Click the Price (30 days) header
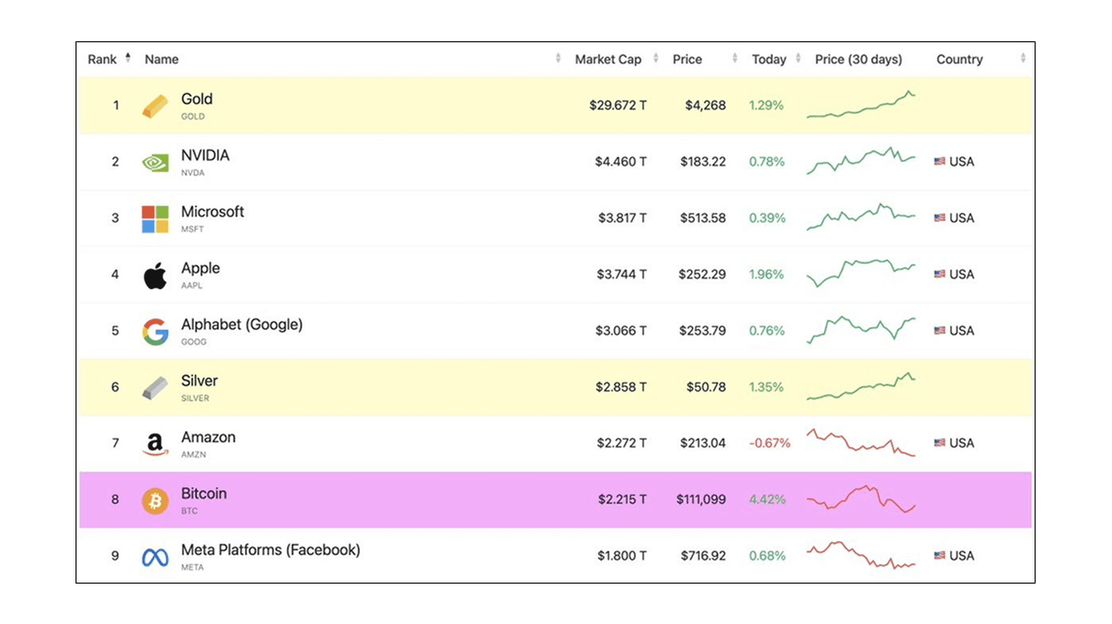This screenshot has width=1112, height=624. pos(858,59)
